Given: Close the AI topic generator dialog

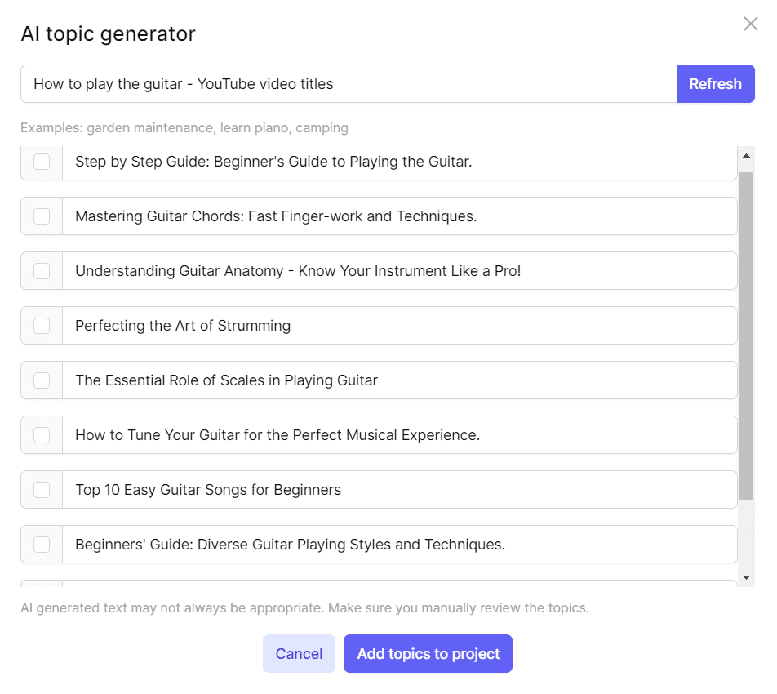Looking at the screenshot, I should (750, 24).
